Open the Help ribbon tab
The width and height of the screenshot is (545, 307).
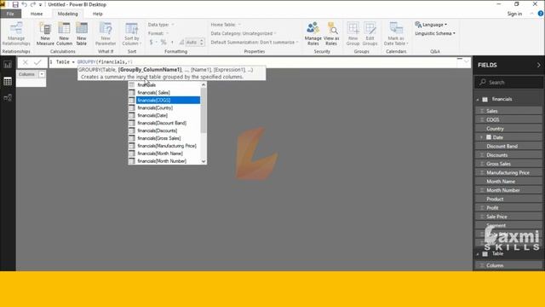98,14
